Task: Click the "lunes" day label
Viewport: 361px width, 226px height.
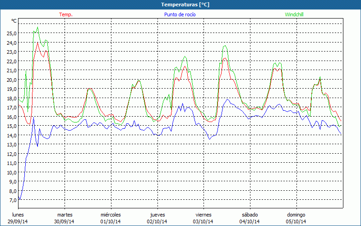Action: 18,214
